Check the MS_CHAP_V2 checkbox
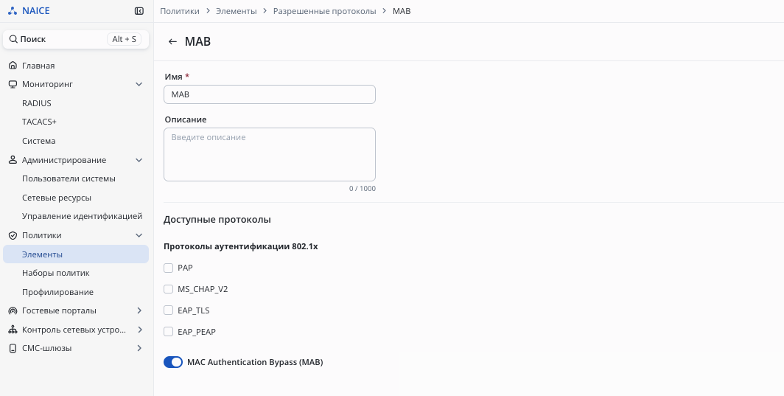 [x=169, y=289]
